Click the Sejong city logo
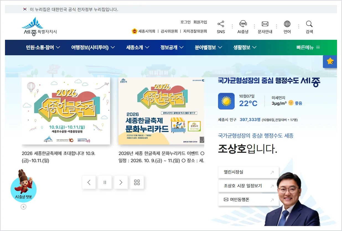Image resolution: width=342 pixels, height=231 pixels. click(39, 27)
